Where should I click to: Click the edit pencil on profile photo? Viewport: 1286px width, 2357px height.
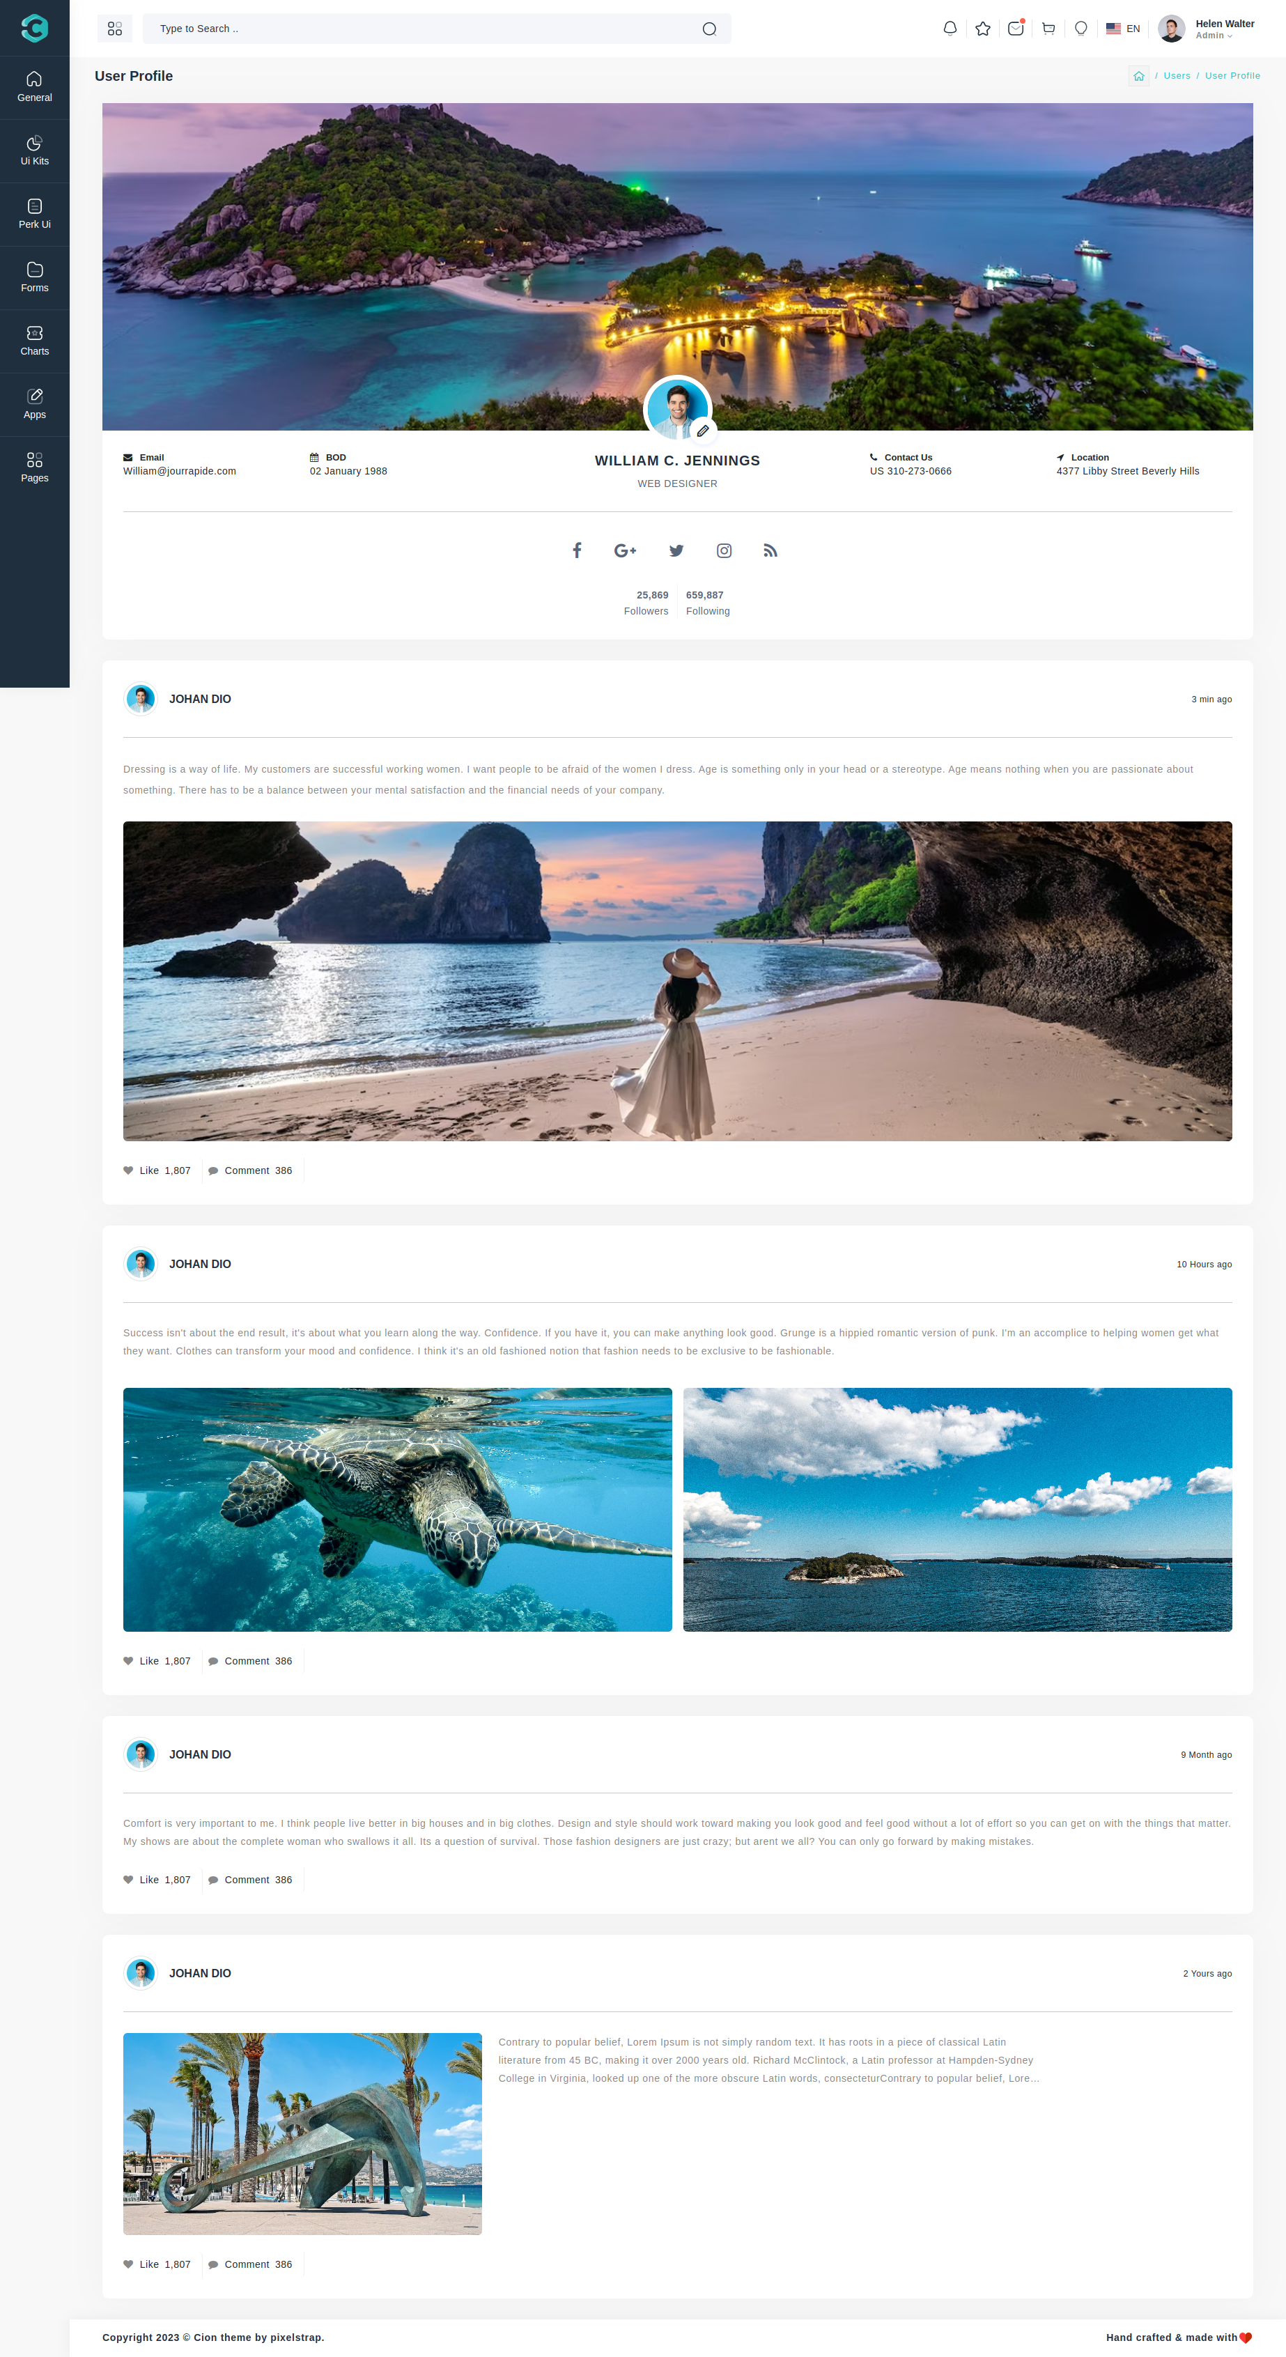tap(704, 430)
